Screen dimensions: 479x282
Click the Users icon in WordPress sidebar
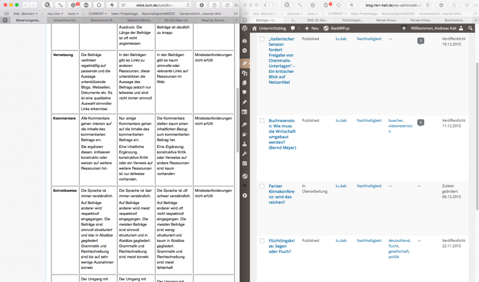pos(244,144)
